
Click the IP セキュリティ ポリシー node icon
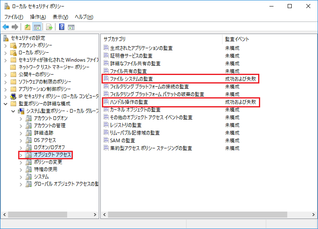click(13, 96)
